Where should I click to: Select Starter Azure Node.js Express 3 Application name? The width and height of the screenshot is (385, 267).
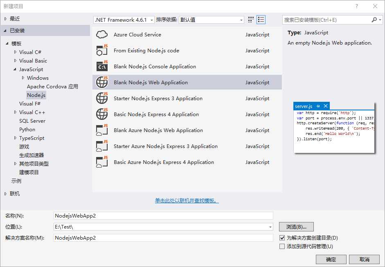[x=166, y=146]
